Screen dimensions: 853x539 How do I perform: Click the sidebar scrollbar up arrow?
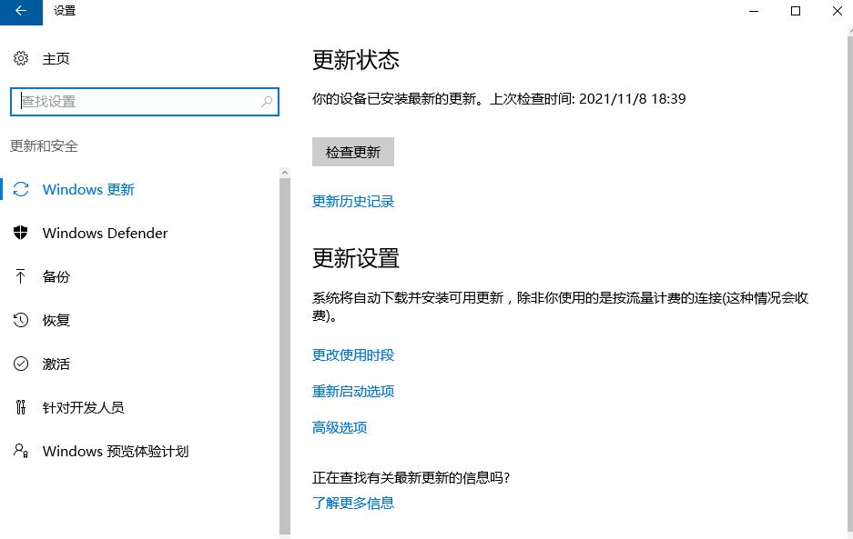[x=285, y=173]
